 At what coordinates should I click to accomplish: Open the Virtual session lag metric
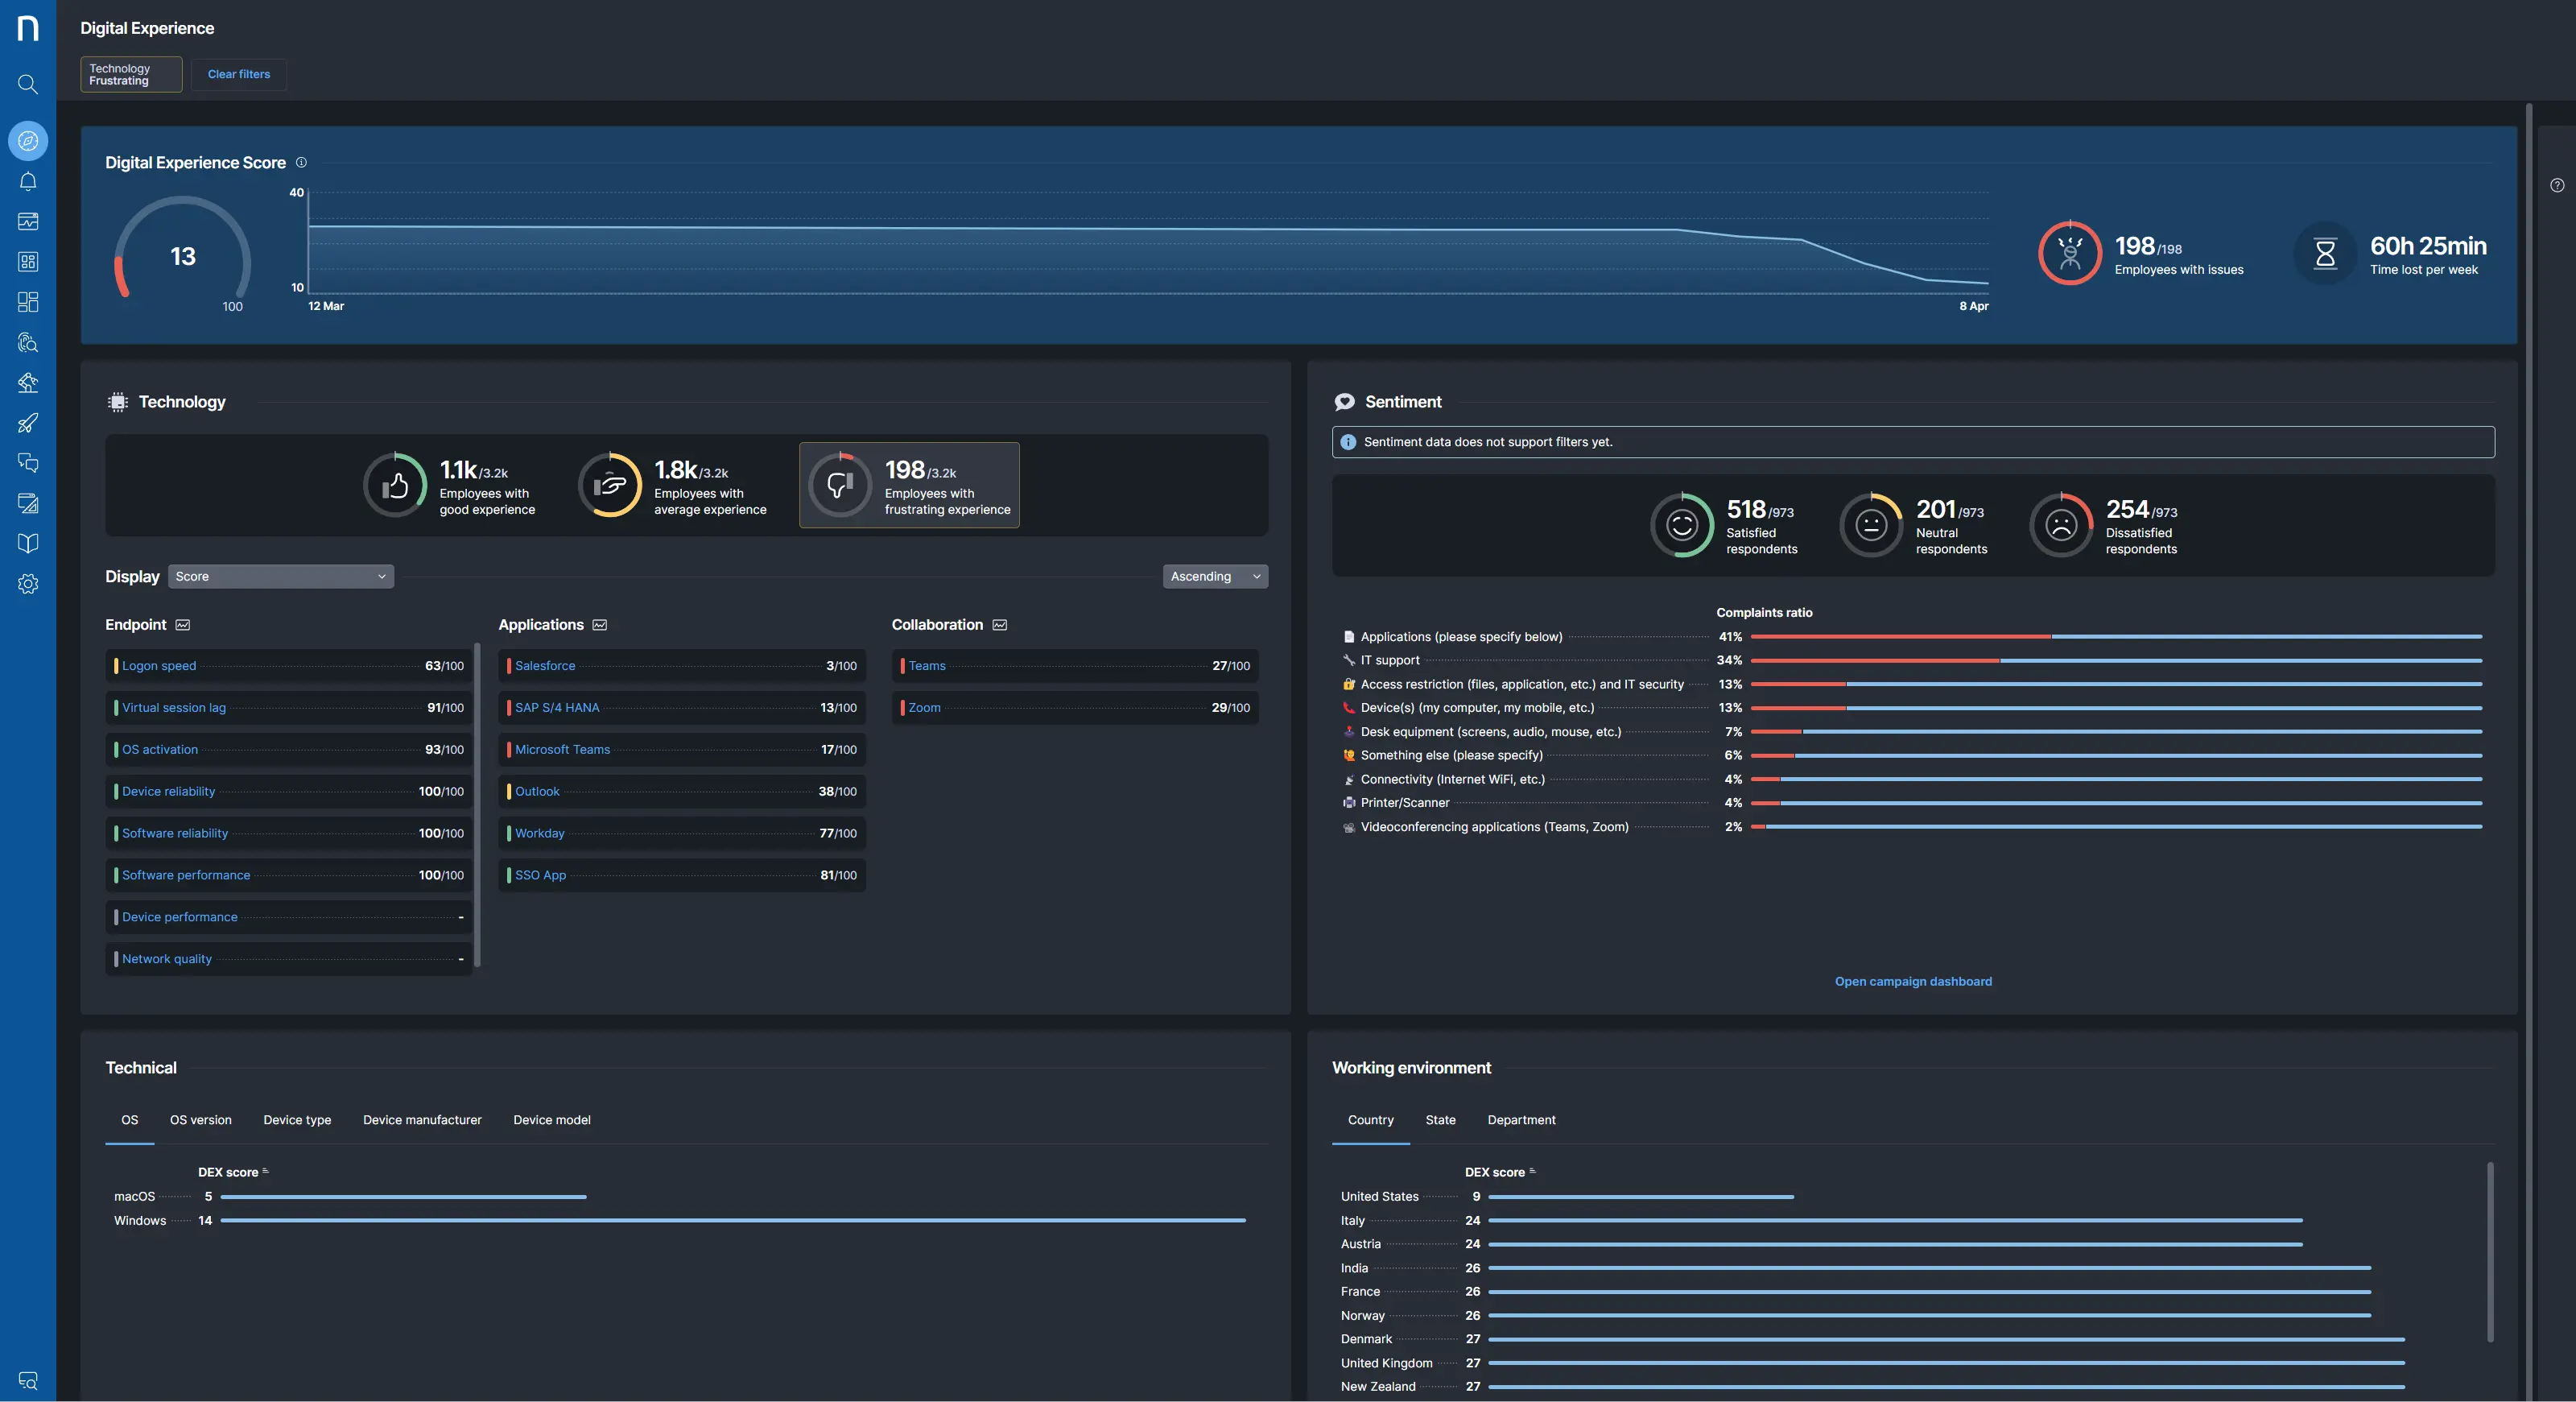point(289,708)
